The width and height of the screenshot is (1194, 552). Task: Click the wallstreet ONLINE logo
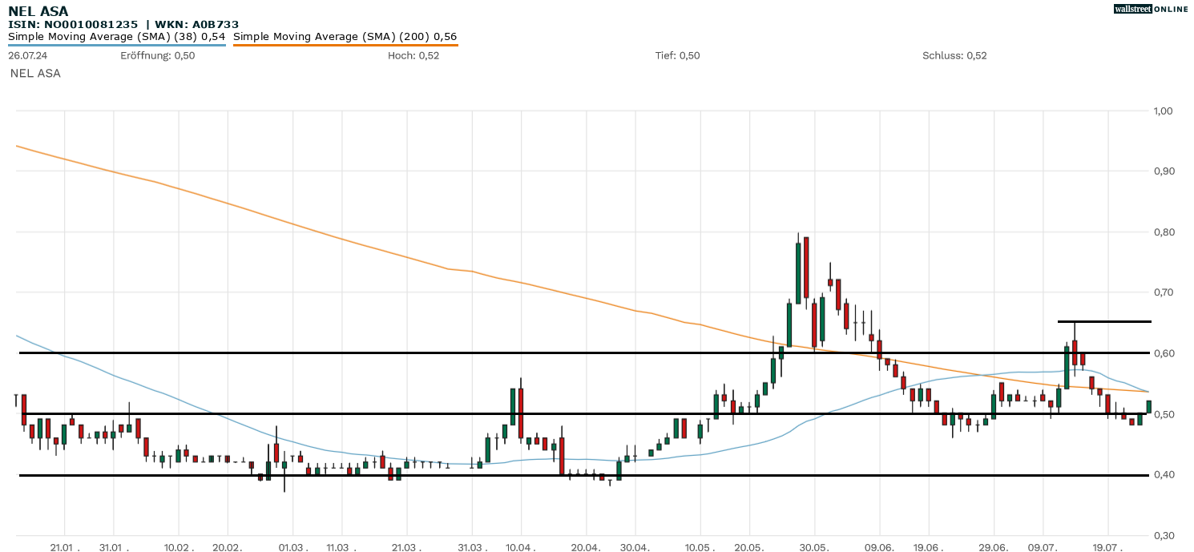(1152, 9)
